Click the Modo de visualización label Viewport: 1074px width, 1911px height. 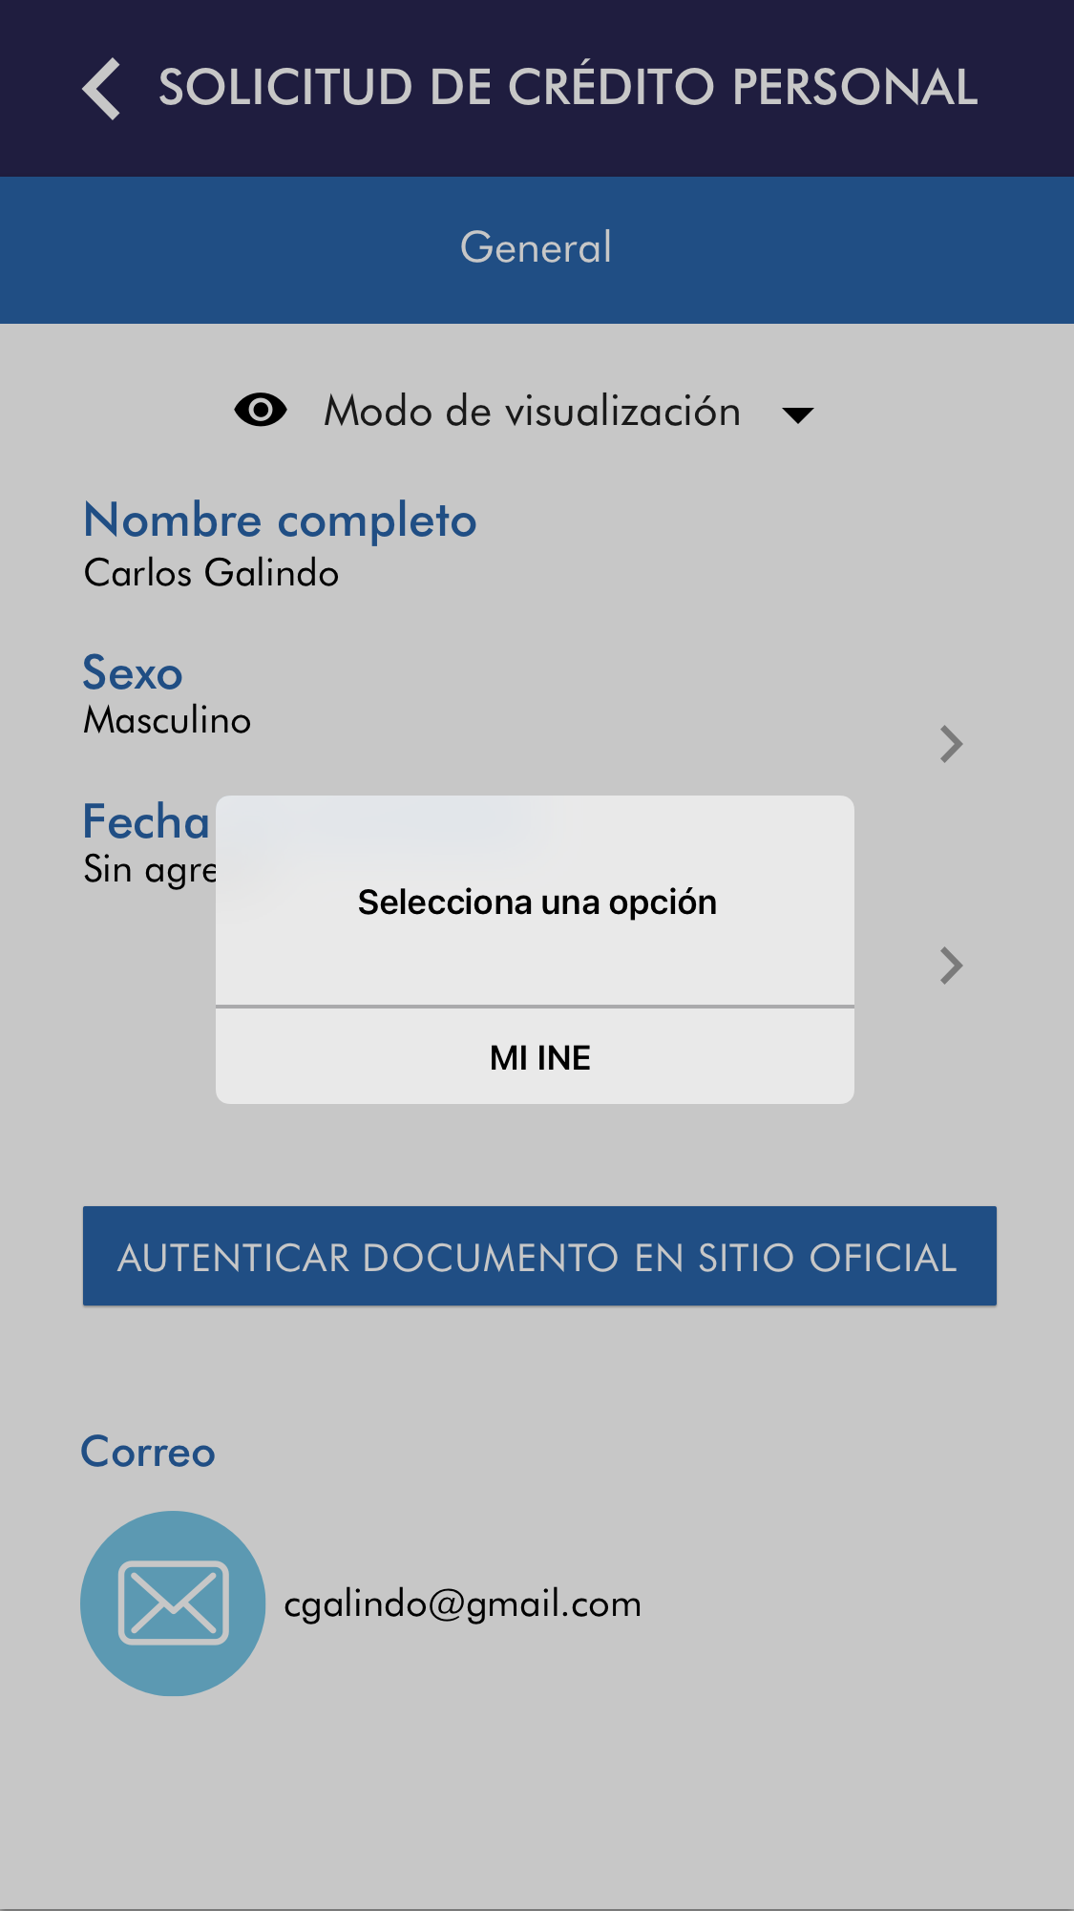tap(532, 412)
